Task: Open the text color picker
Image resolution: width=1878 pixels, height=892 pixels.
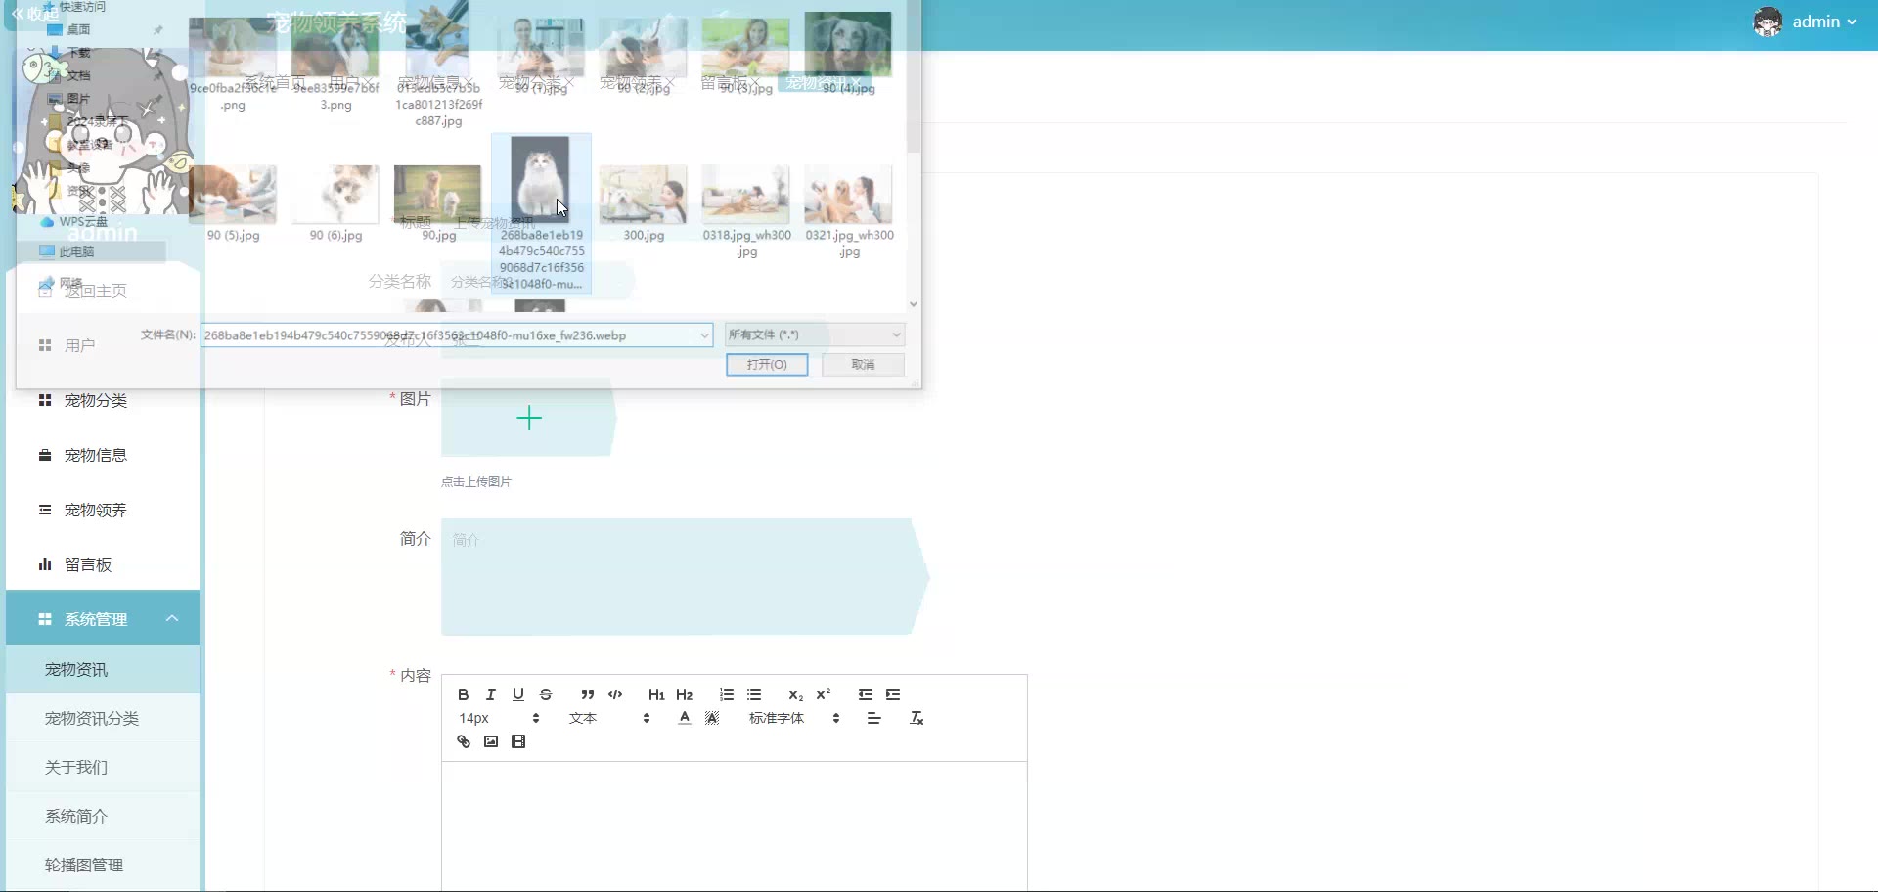Action: point(685,718)
